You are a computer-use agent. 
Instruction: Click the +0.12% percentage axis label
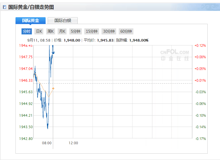pos(200,46)
